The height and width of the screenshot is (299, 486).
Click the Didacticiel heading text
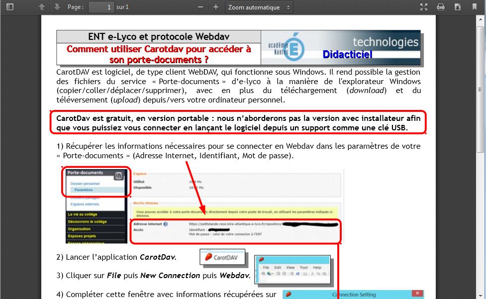coord(347,54)
